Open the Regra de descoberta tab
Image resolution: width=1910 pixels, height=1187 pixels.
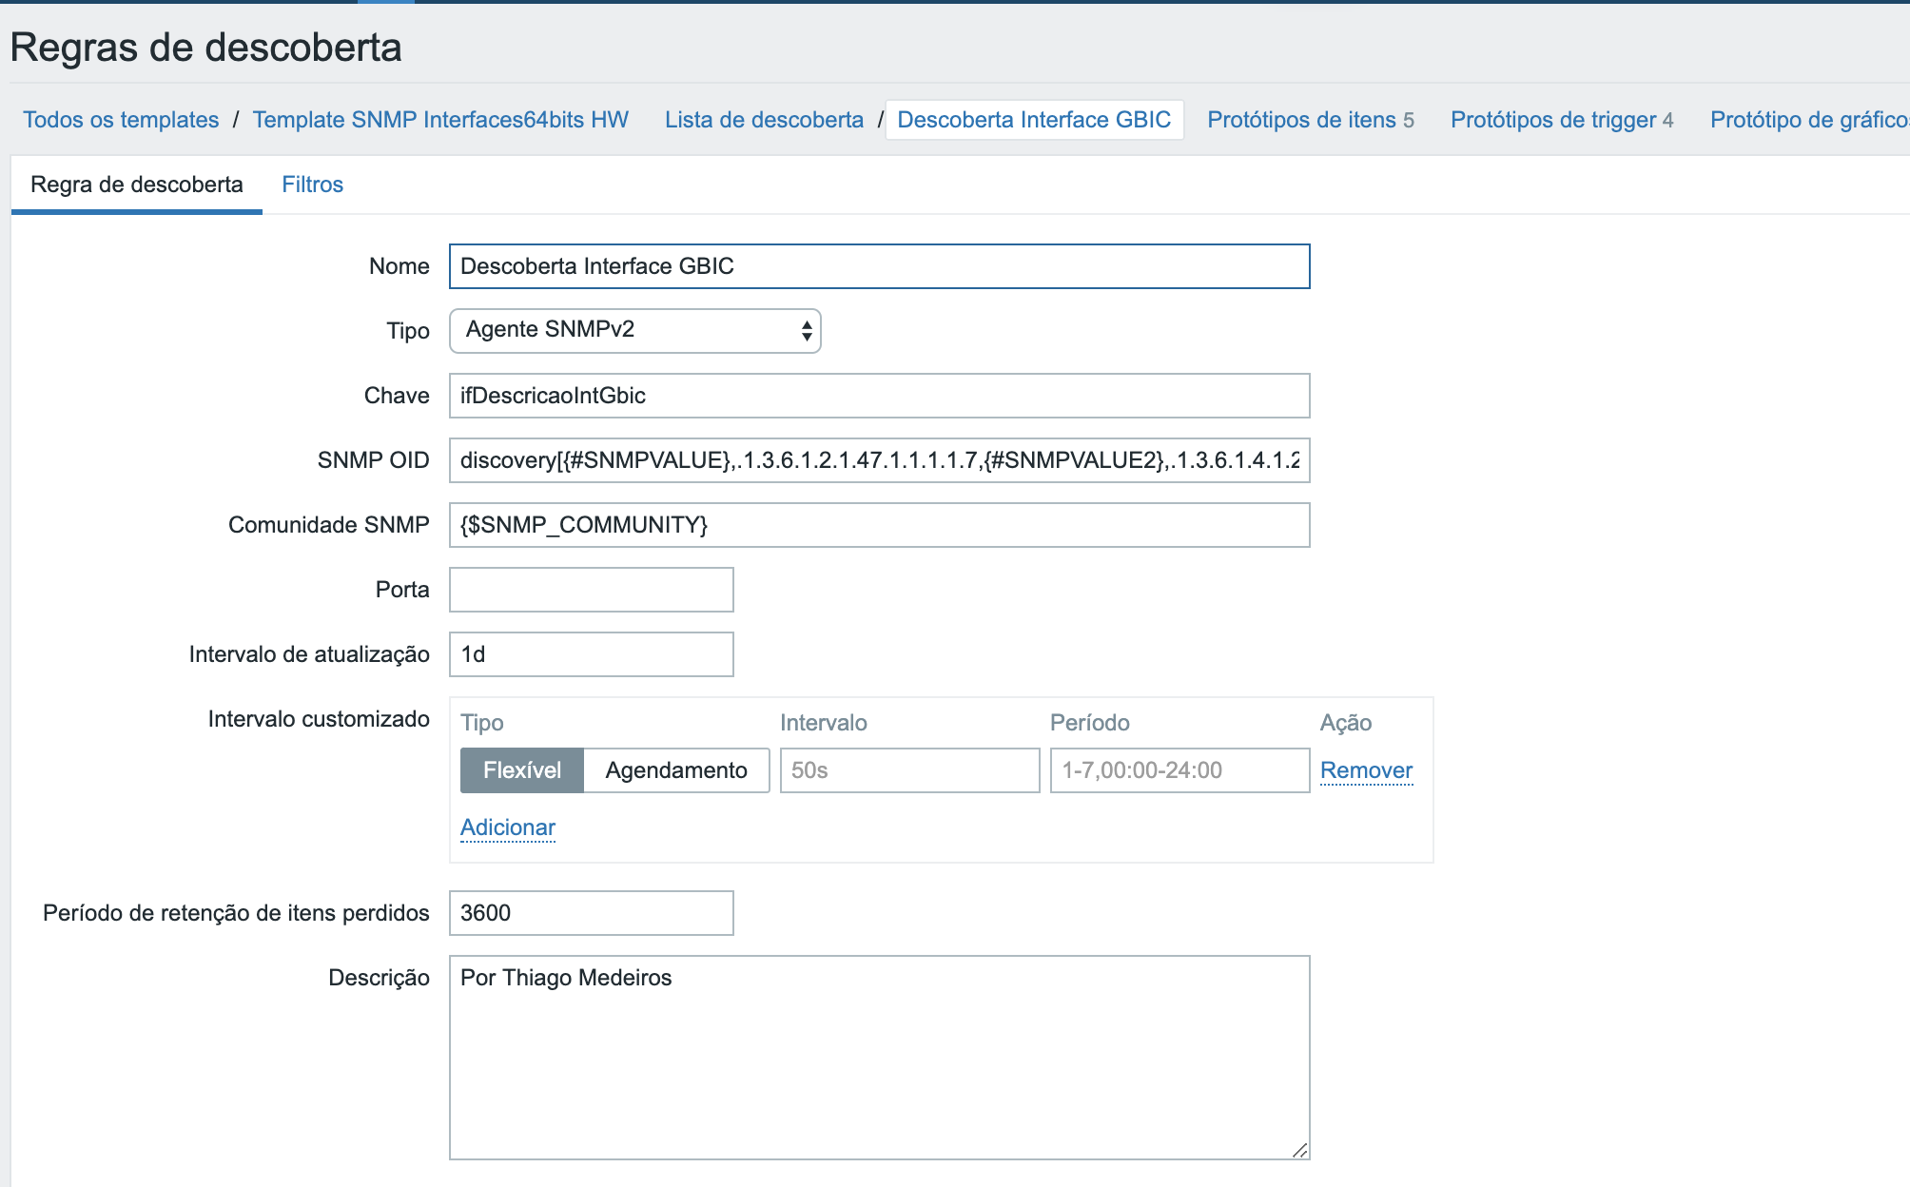[137, 185]
